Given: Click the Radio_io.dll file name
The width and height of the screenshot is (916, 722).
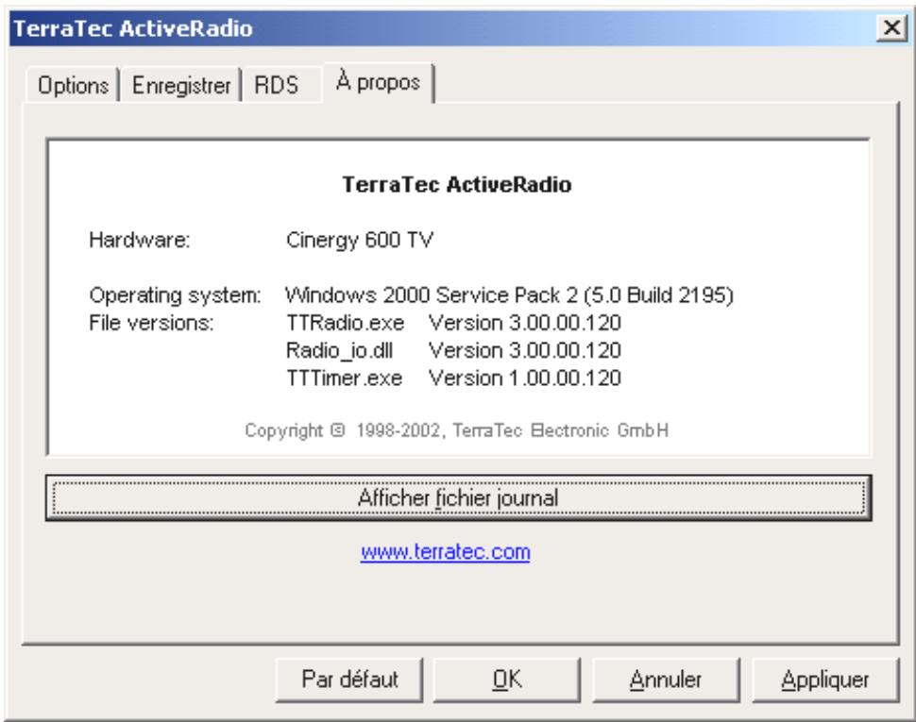Looking at the screenshot, I should tap(339, 351).
